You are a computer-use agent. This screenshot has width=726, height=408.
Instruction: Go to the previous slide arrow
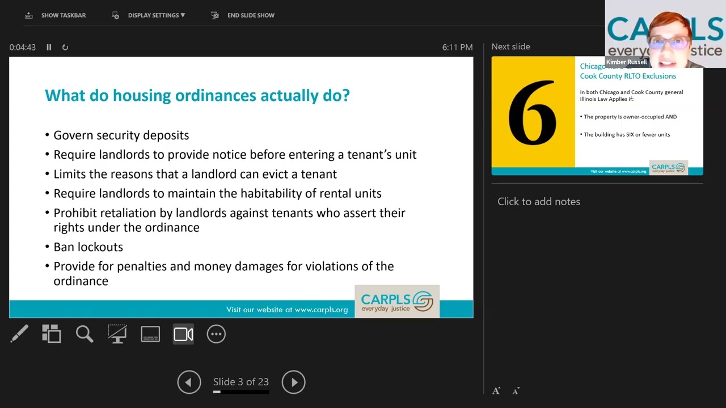(189, 382)
